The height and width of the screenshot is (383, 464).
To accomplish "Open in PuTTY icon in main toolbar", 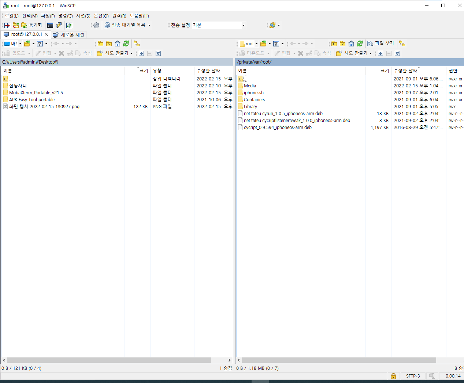I will [59, 25].
